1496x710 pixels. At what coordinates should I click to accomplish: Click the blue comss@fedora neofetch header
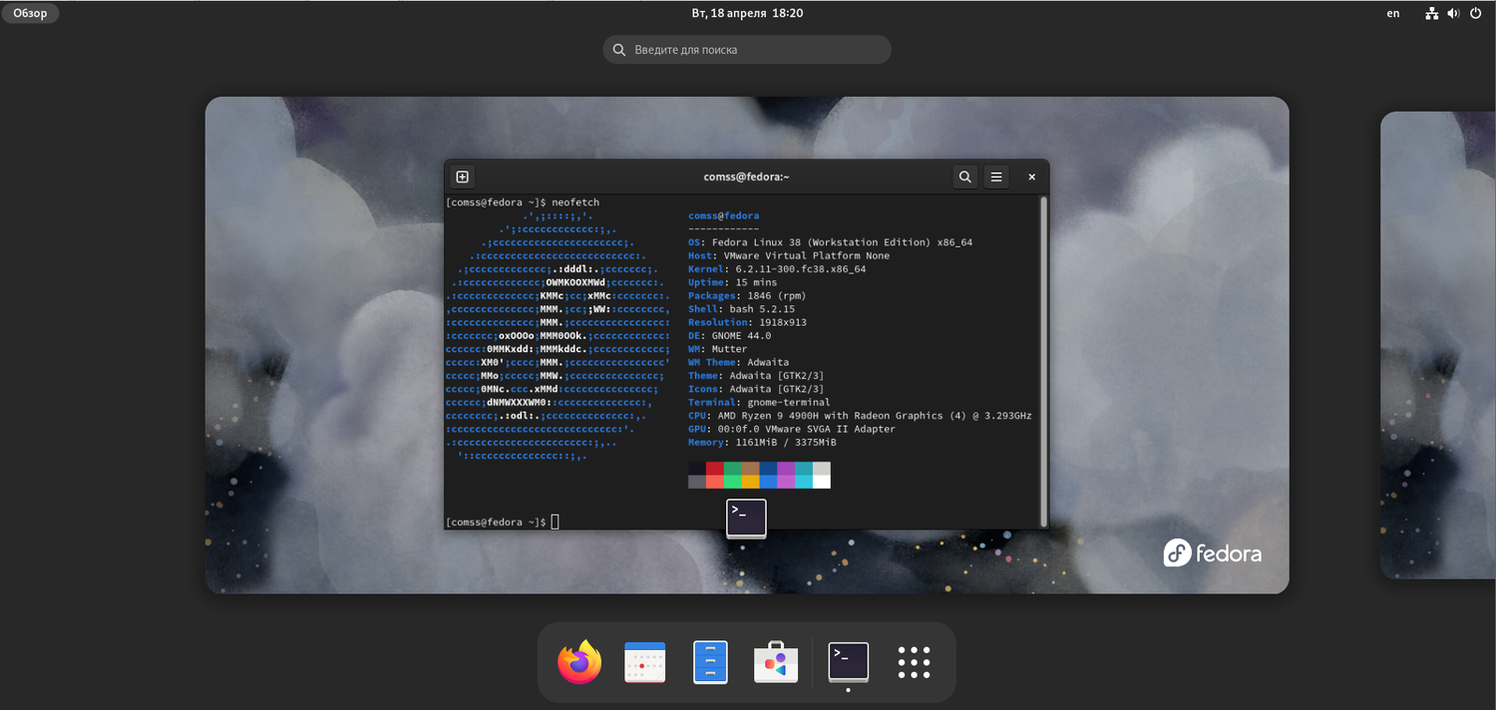(x=723, y=215)
